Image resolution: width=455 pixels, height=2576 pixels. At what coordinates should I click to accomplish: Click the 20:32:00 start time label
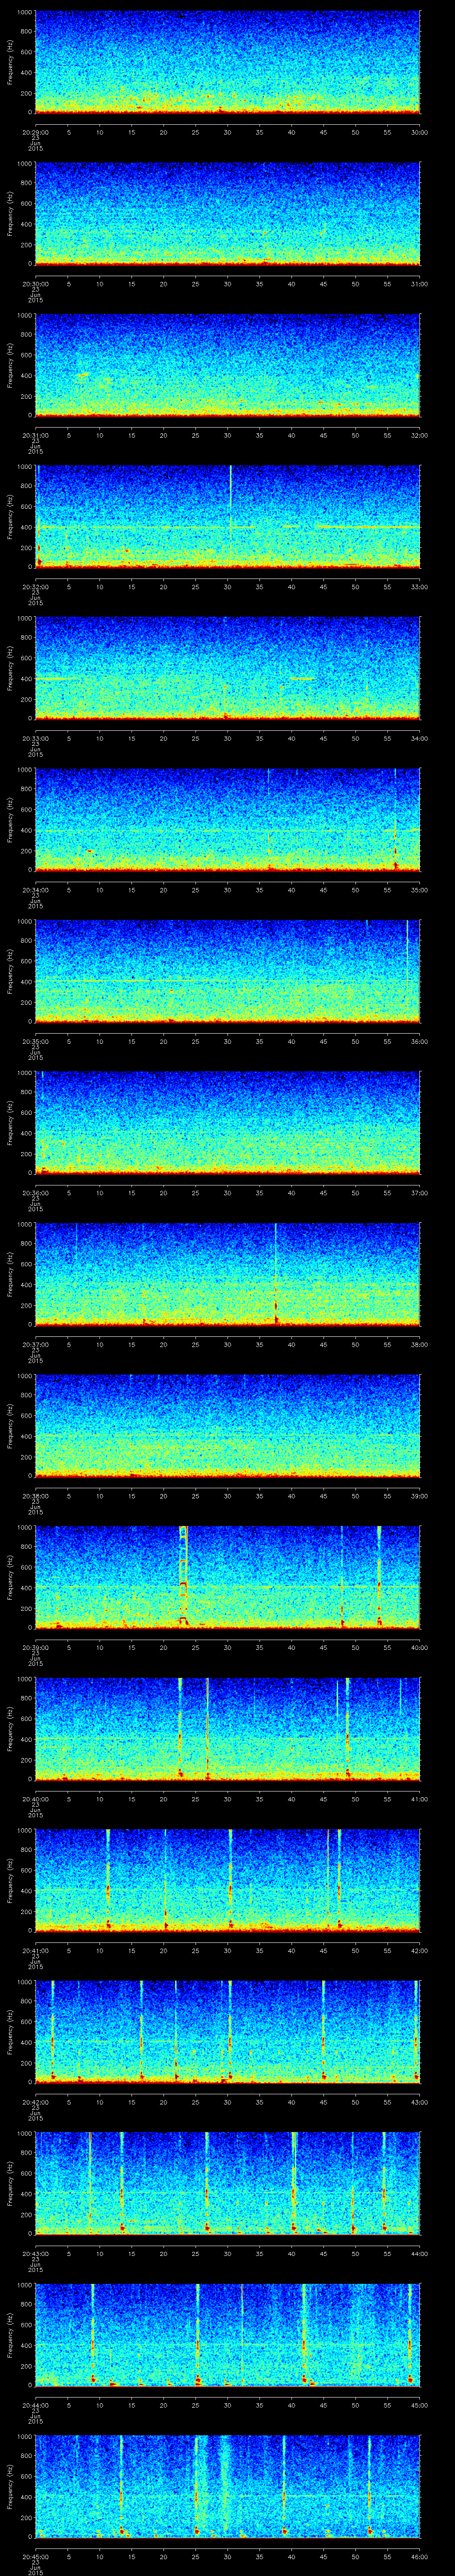tap(35, 586)
